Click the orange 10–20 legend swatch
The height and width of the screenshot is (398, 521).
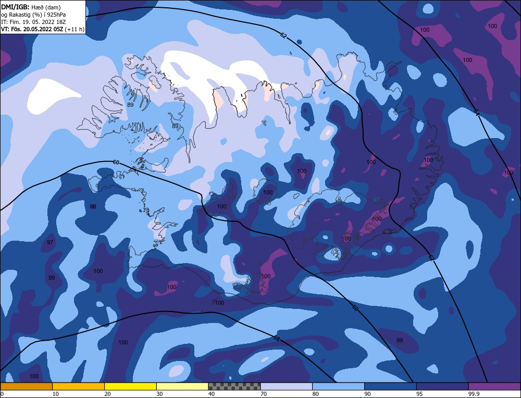tap(79, 386)
